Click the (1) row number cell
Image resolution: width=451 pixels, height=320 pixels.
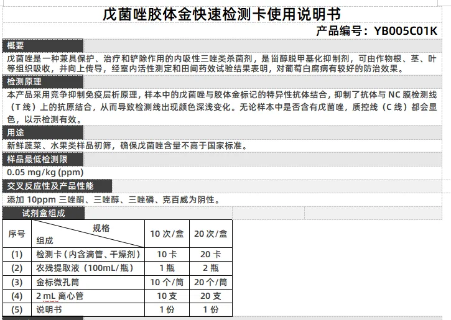pyautogui.click(x=17, y=254)
